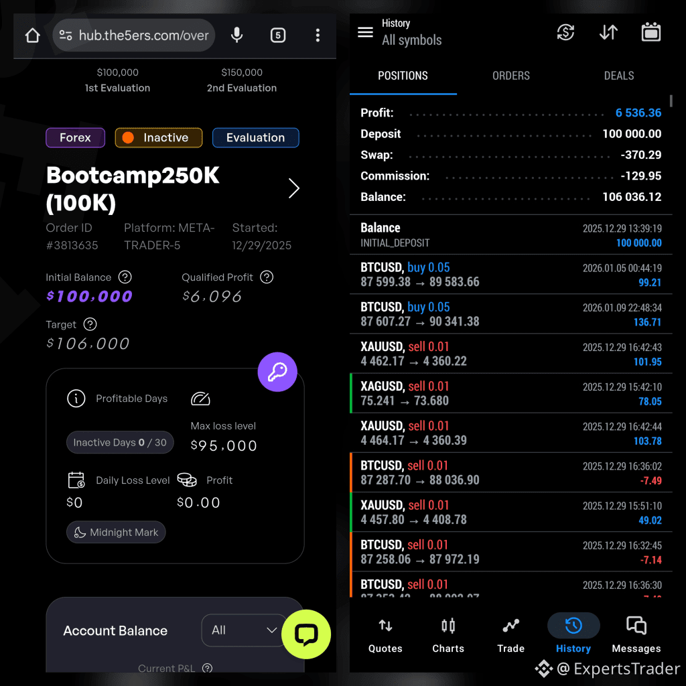The image size is (686, 686).
Task: Tap Initial Balance help question icon
Action: coord(125,277)
